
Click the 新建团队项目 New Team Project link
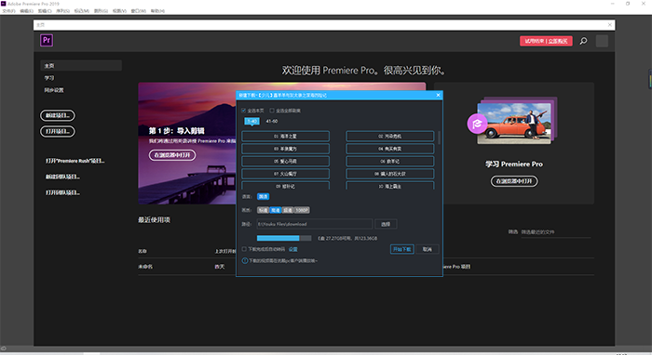[x=62, y=177]
